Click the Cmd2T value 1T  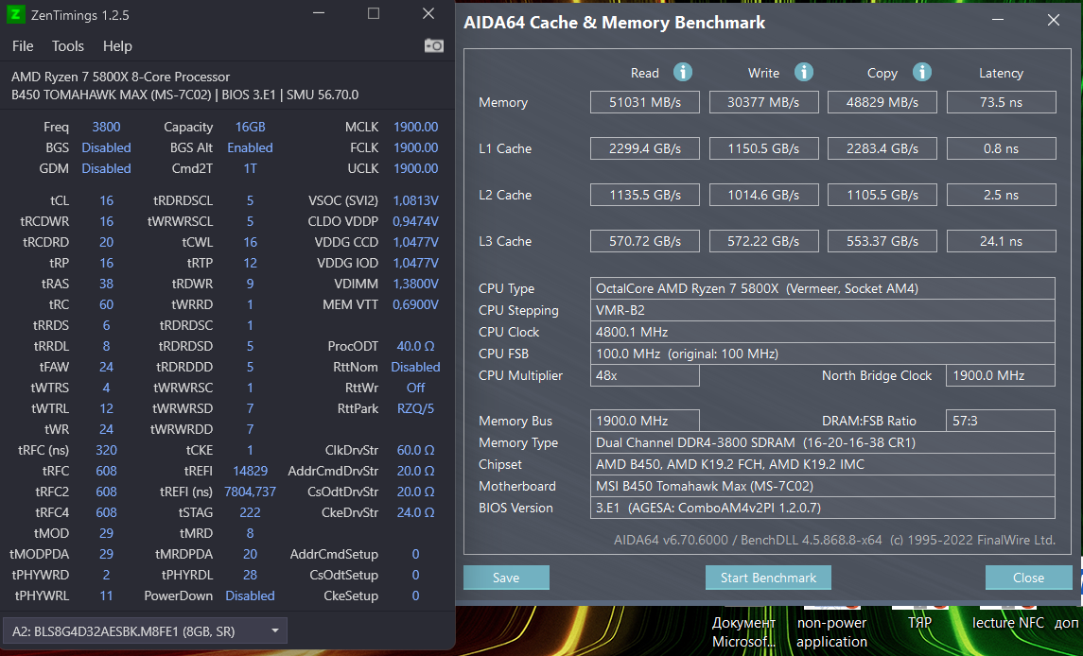point(250,168)
